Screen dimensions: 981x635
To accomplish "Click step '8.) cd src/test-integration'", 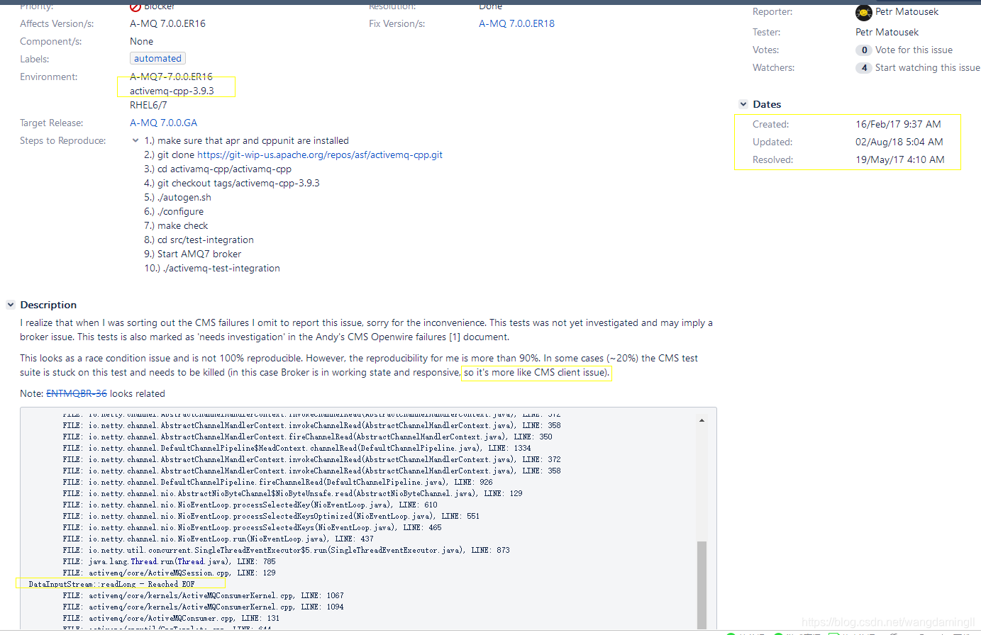I will pyautogui.click(x=199, y=240).
